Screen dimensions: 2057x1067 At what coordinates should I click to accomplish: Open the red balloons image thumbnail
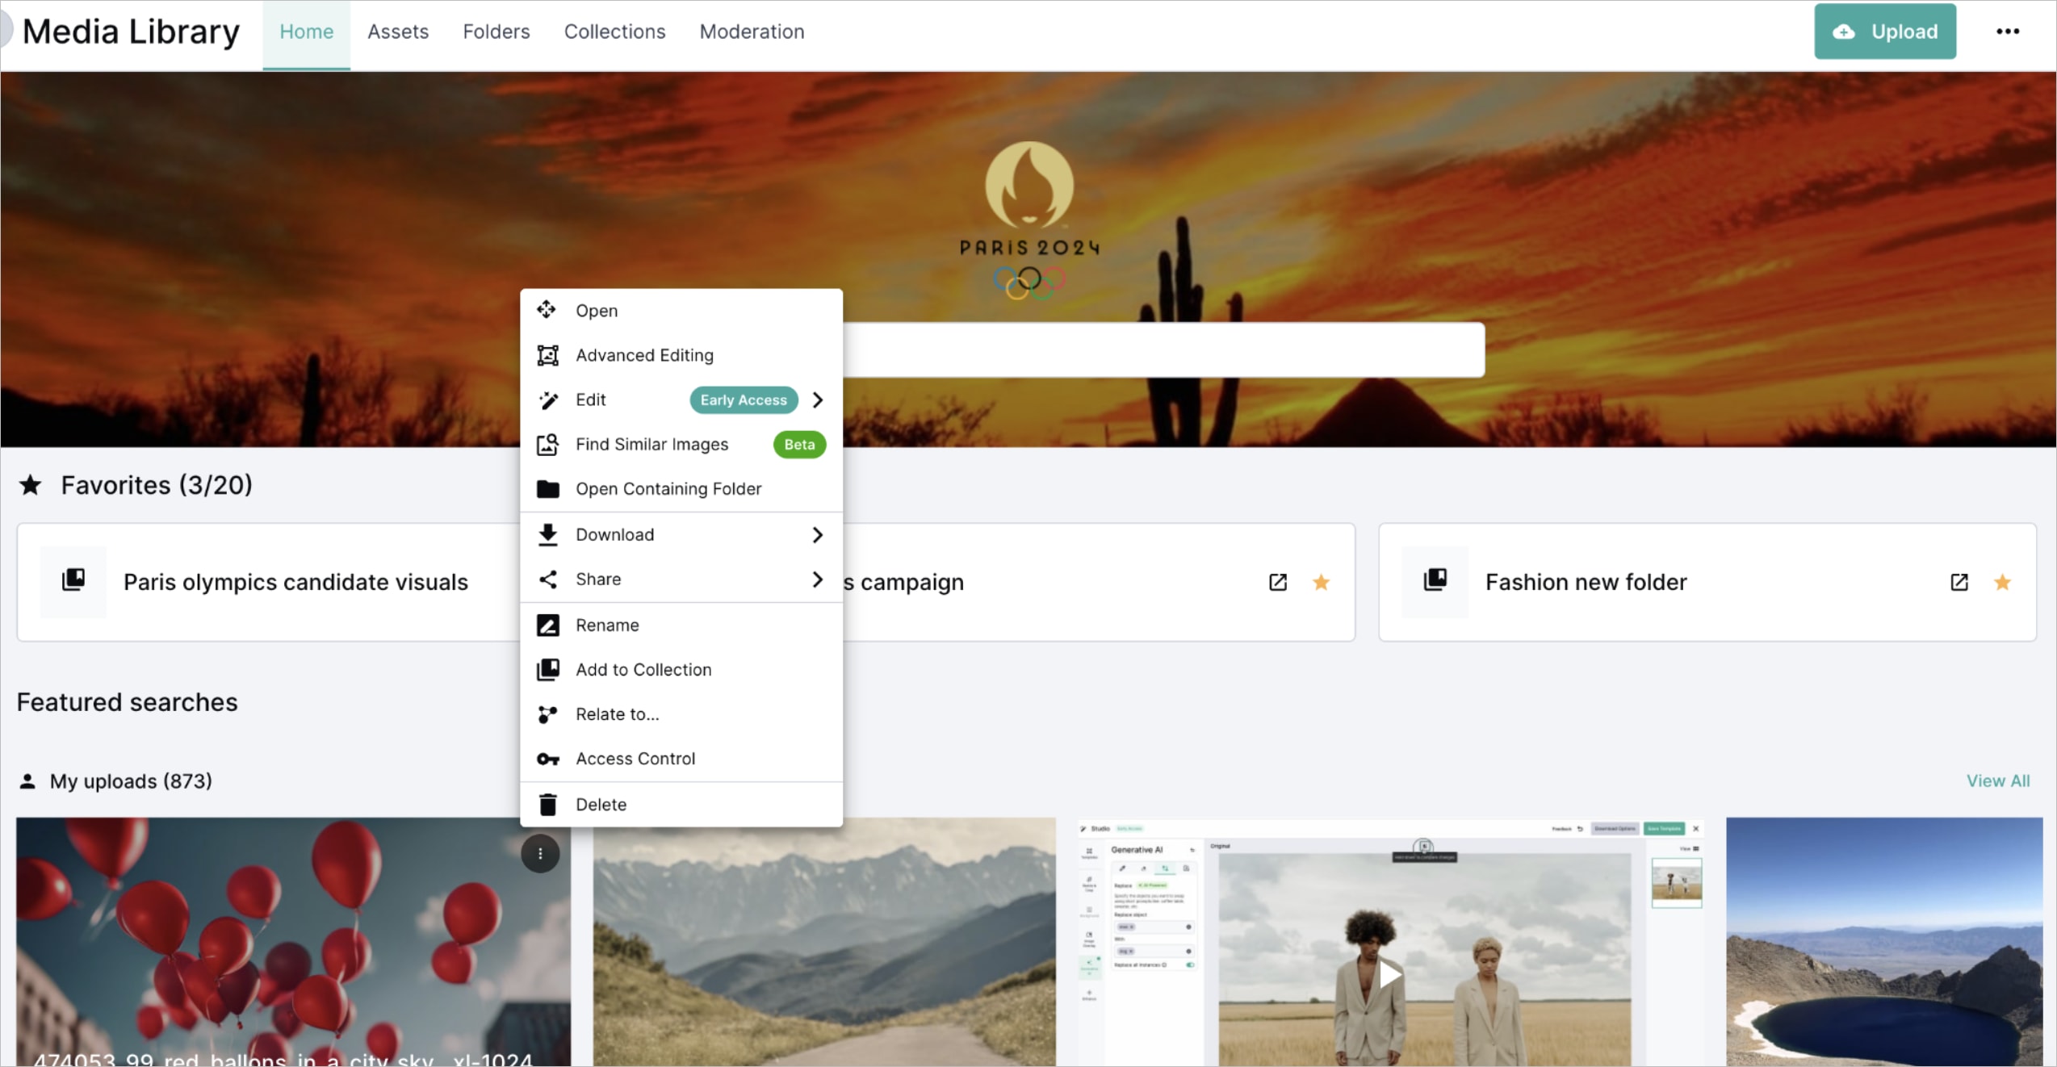coord(293,943)
